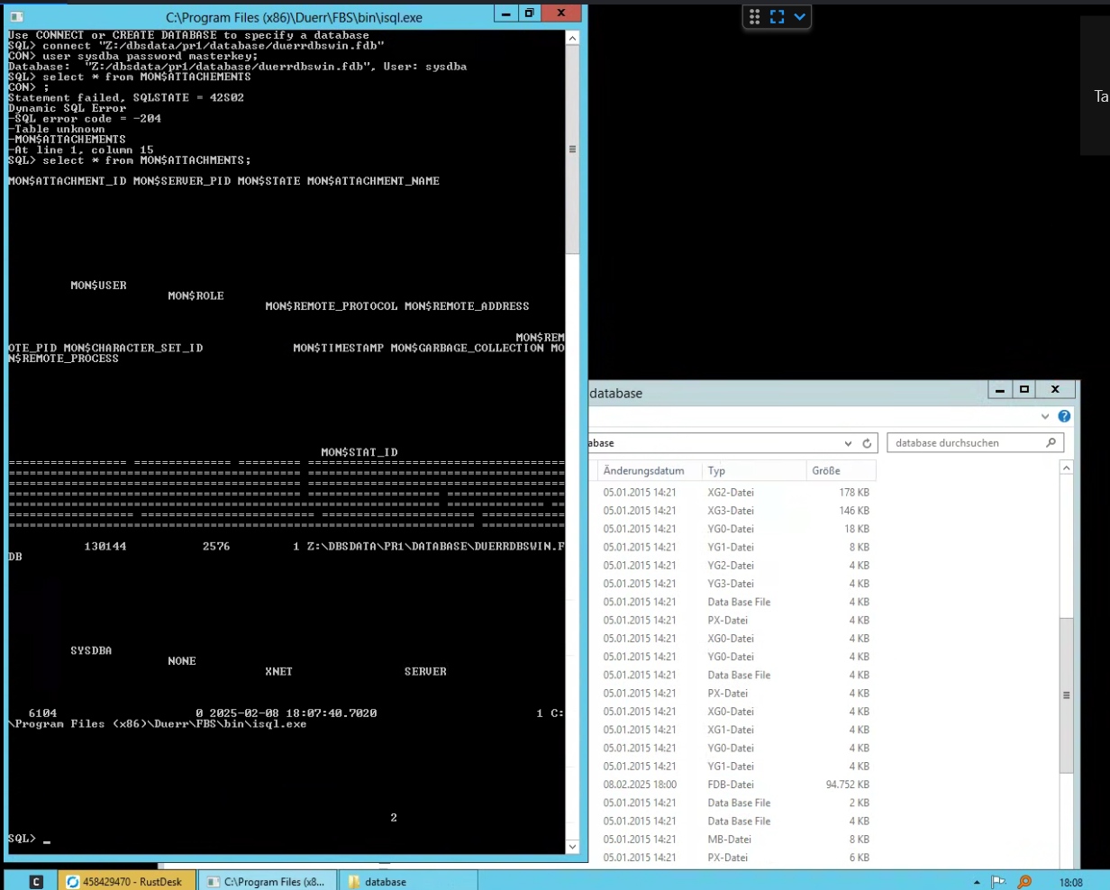Minimize the isql.exe console window
Viewport: 1110px width, 890px height.
click(x=506, y=14)
